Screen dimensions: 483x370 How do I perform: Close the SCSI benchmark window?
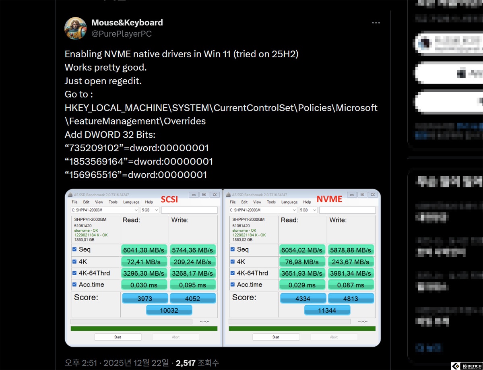pos(215,194)
